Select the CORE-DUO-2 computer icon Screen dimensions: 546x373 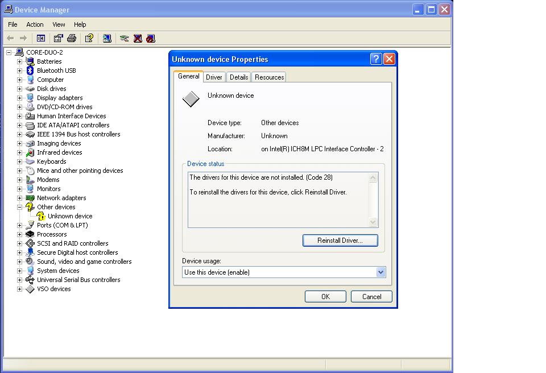click(x=19, y=52)
